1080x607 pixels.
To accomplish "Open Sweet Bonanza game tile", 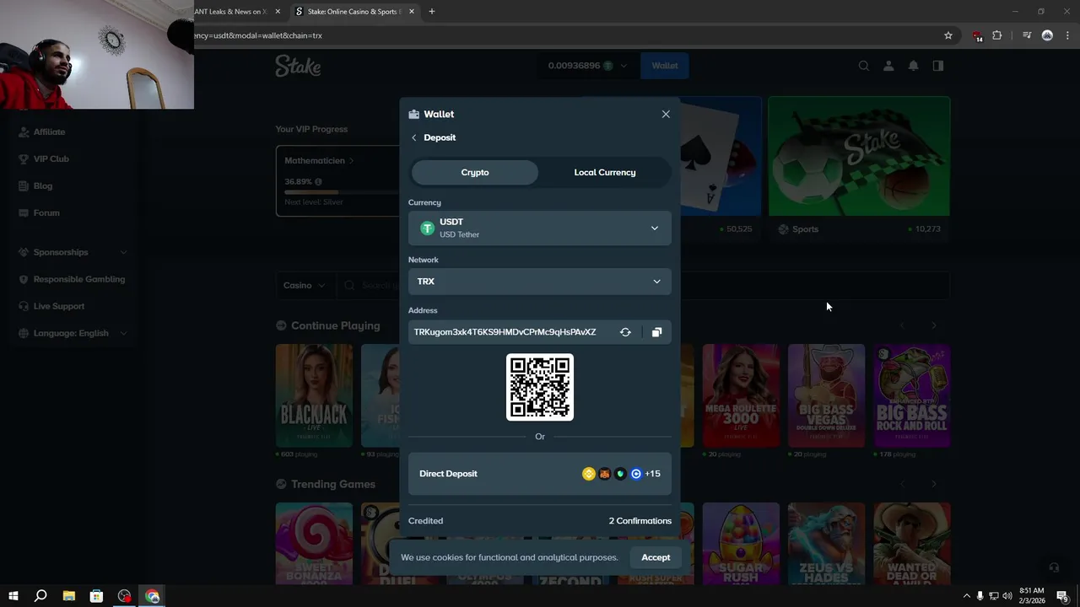I will tap(314, 544).
